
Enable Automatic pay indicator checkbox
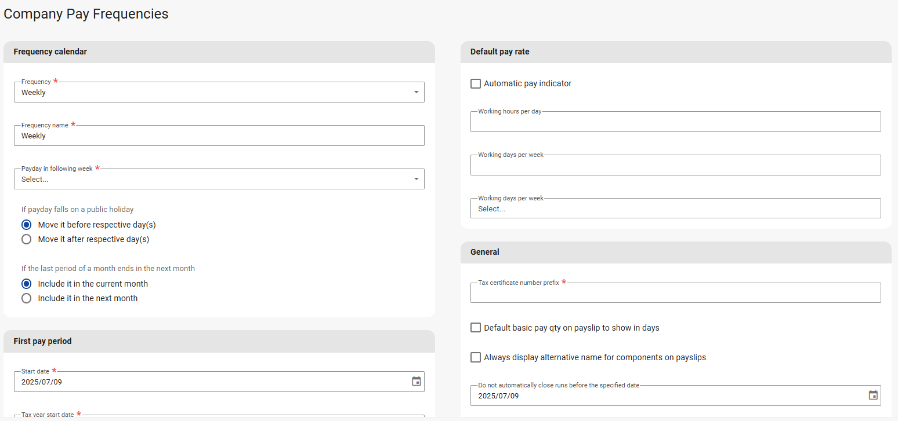pyautogui.click(x=476, y=84)
